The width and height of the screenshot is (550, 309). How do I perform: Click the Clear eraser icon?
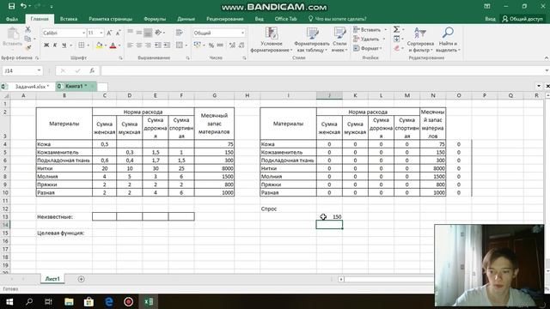397,48
